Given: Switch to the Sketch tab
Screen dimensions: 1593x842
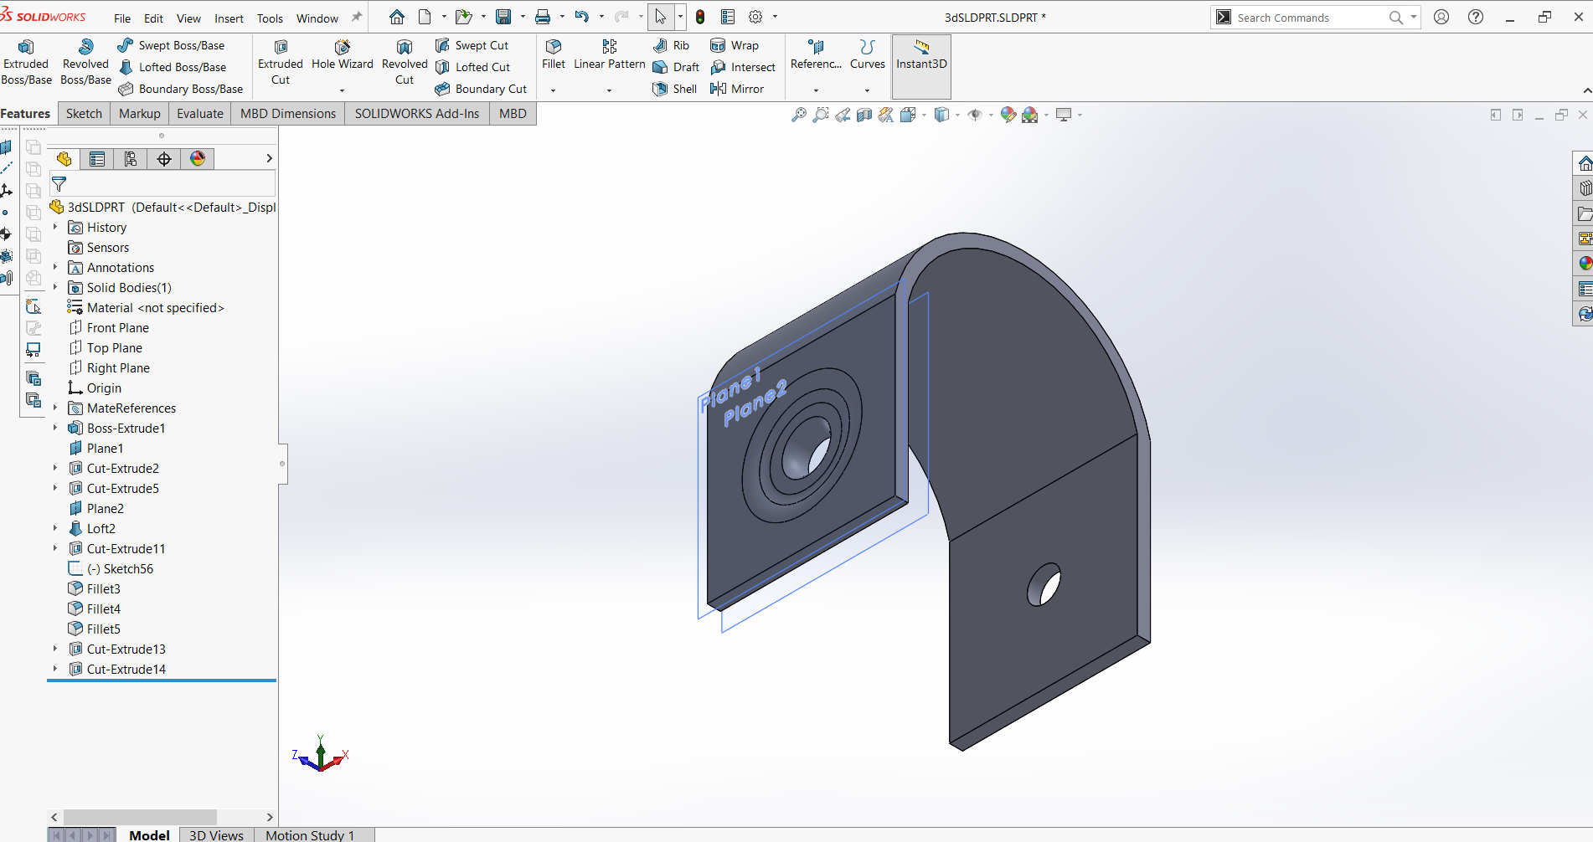Looking at the screenshot, I should [84, 114].
